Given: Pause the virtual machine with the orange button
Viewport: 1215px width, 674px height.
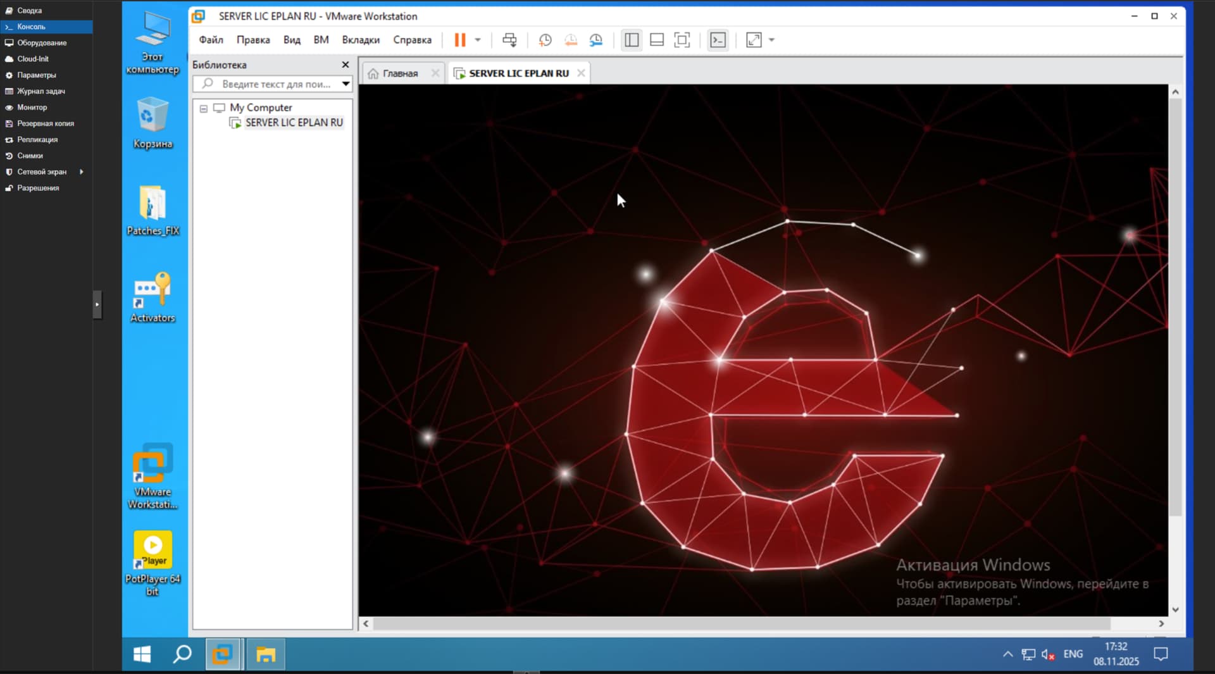Looking at the screenshot, I should point(460,40).
